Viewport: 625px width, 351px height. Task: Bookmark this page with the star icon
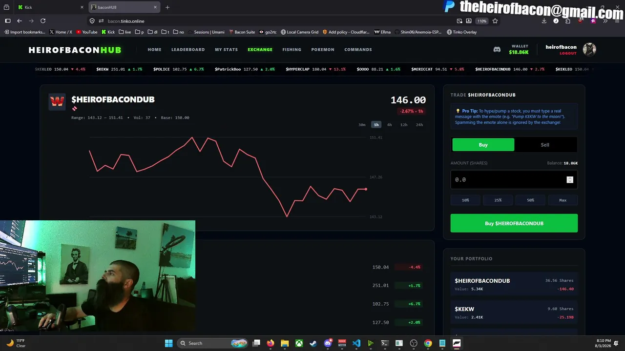[495, 21]
